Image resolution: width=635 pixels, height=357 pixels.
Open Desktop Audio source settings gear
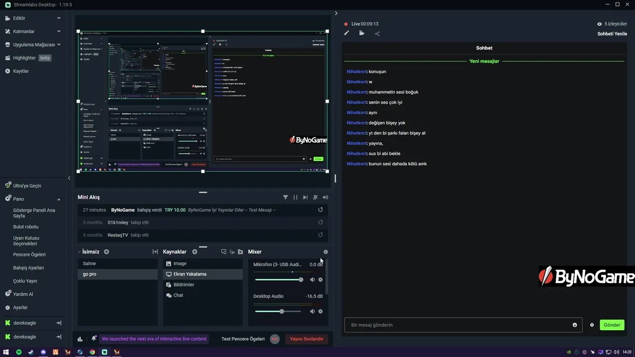coord(320,311)
